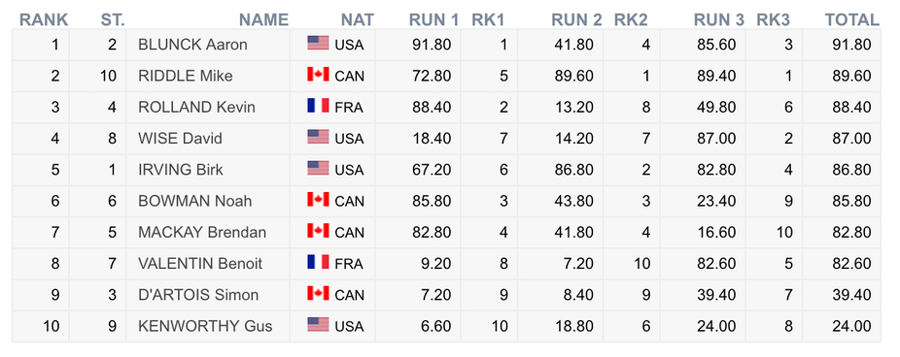Click the Canadian flag beside BOWMAN Noah

click(318, 200)
